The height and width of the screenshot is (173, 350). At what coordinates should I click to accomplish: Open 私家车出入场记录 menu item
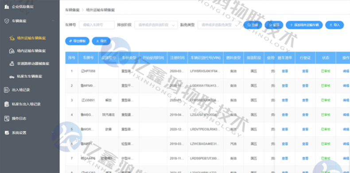(26, 104)
